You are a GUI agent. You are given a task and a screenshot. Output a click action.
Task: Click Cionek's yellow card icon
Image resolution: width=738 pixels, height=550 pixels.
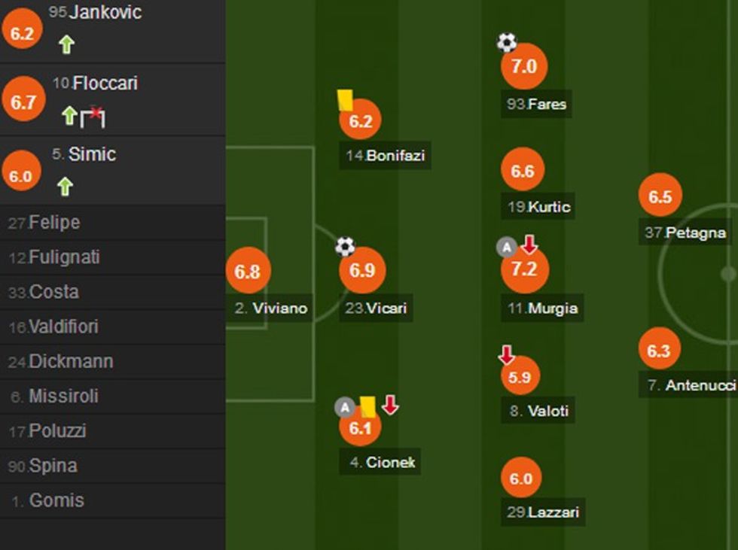tap(367, 407)
